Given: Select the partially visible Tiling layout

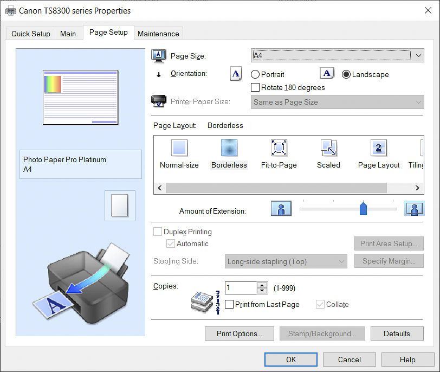Looking at the screenshot, I should [416, 155].
